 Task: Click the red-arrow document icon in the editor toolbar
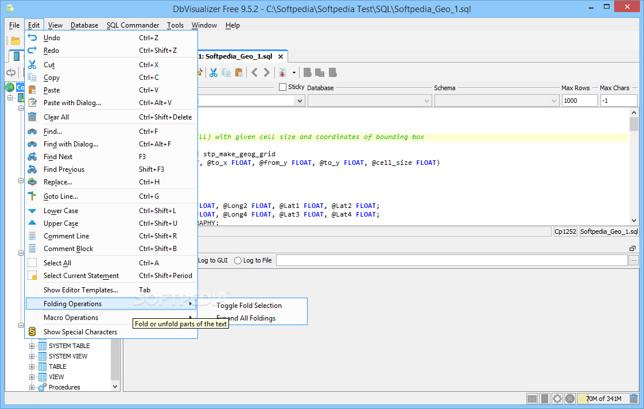click(282, 73)
